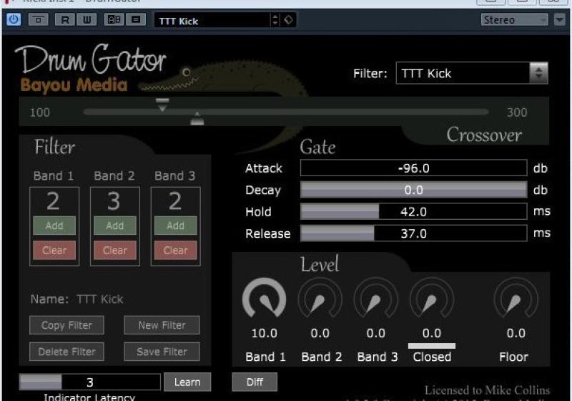Open the Stereo routing dropdown
Screen dimensions: 572x401
coord(515,20)
